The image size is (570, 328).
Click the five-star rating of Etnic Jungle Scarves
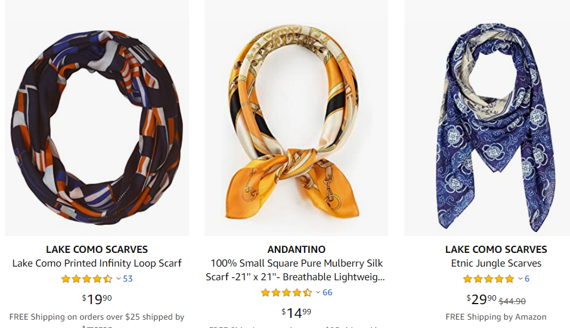tap(488, 279)
